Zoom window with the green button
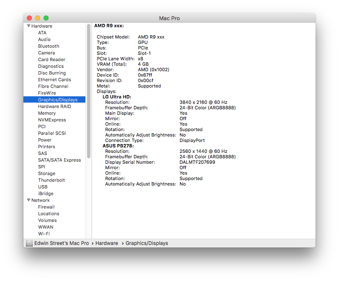The image size is (339, 281). 46,18
